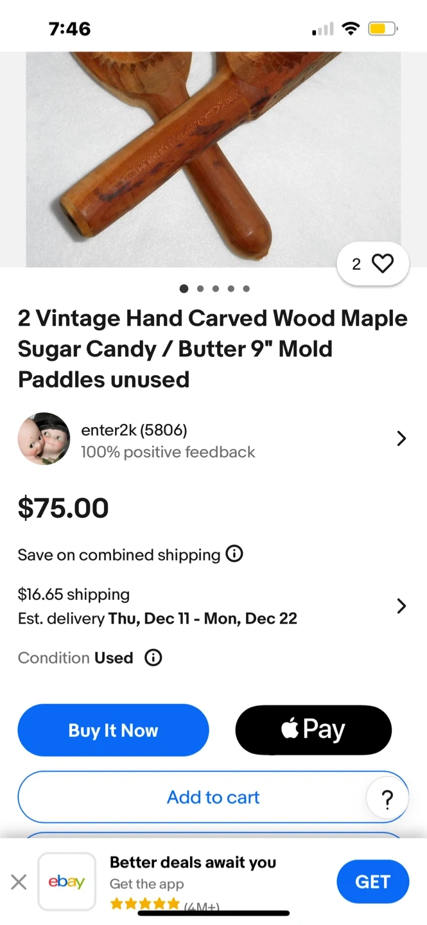This screenshot has height=925, width=427.
Task: Tap the Condition info icon
Action: pyautogui.click(x=153, y=658)
